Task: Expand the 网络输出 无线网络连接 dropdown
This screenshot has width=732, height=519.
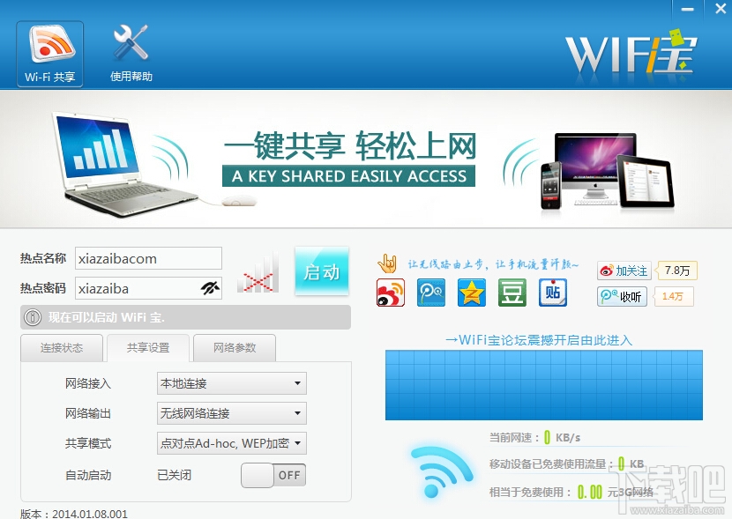Action: [232, 413]
